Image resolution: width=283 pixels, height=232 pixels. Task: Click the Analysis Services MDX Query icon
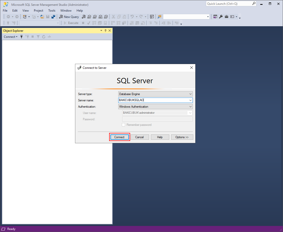[89, 17]
